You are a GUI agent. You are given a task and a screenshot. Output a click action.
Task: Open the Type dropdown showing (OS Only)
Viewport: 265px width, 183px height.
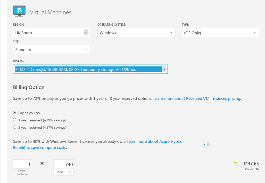click(220, 32)
